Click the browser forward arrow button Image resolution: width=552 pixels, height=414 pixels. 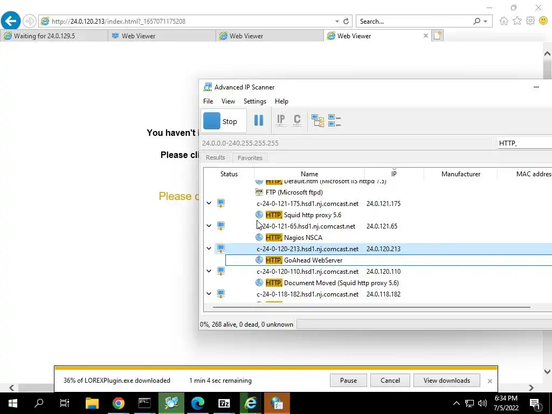[x=30, y=21]
